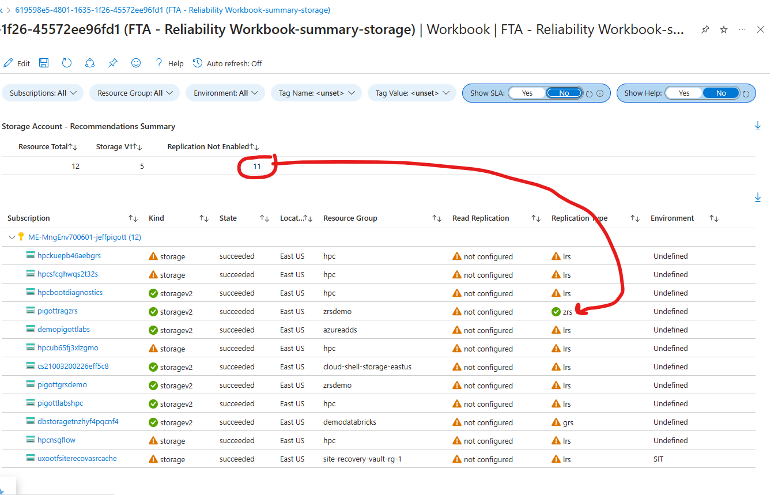Save the workbook using the disk icon

point(43,63)
